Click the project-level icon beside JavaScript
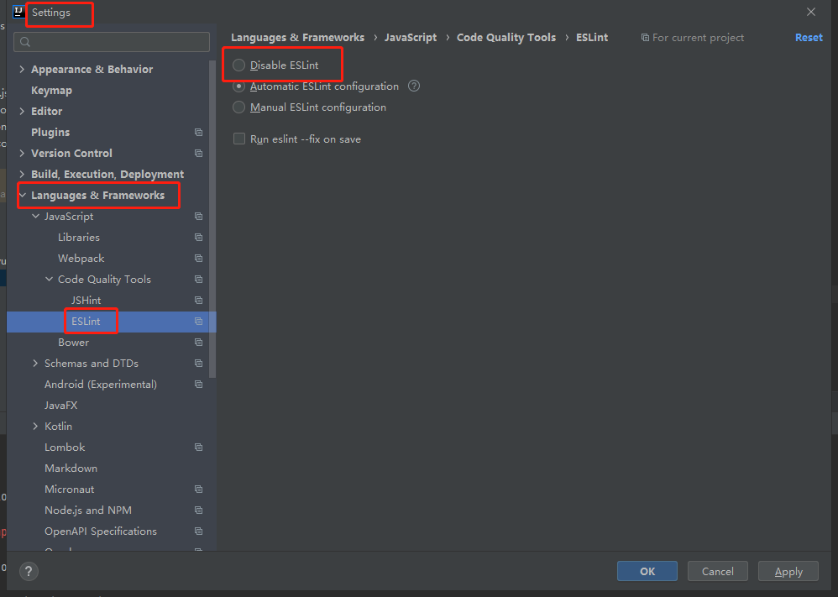The image size is (838, 597). coord(198,217)
